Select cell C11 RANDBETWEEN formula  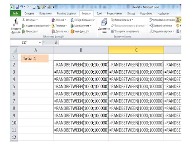136,130
